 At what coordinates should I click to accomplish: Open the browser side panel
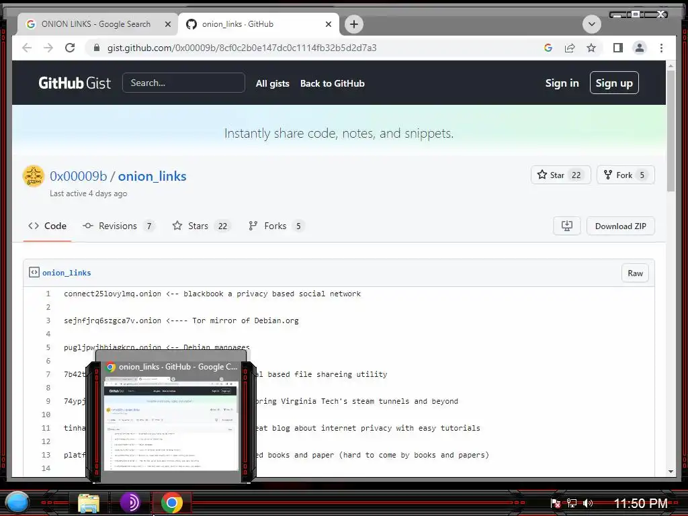coord(618,48)
